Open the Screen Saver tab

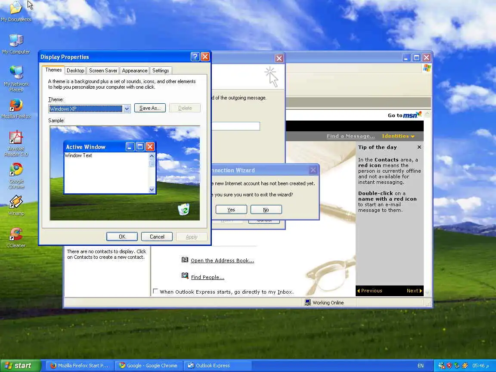pyautogui.click(x=103, y=71)
